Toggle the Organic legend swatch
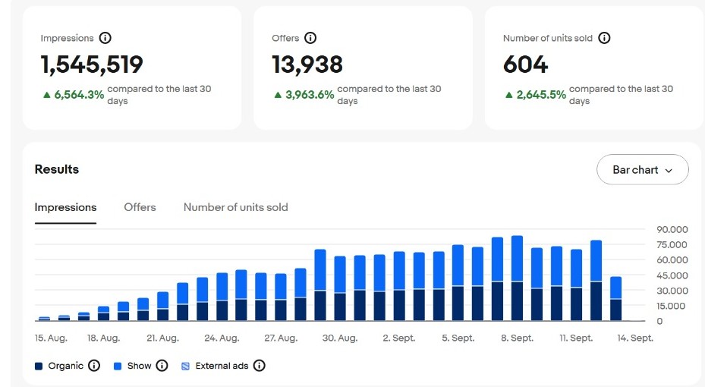 tap(39, 366)
